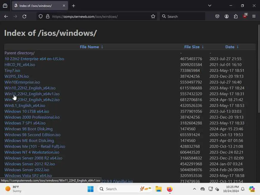This screenshot has width=260, height=195.
Task: Click the file size 6812706816
Action: click(191, 100)
